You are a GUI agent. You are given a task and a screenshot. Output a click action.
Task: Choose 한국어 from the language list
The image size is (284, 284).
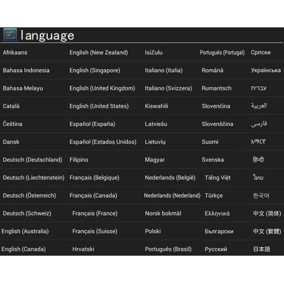(261, 195)
